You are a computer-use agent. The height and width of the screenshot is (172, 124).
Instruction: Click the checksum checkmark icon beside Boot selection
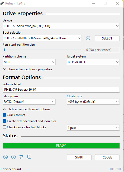tap(88, 38)
